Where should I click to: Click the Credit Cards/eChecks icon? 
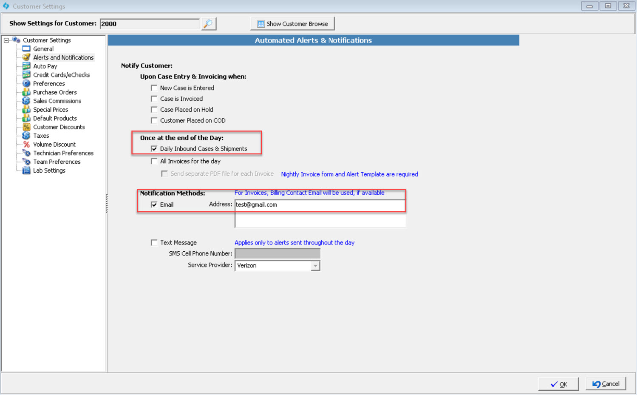click(x=26, y=75)
